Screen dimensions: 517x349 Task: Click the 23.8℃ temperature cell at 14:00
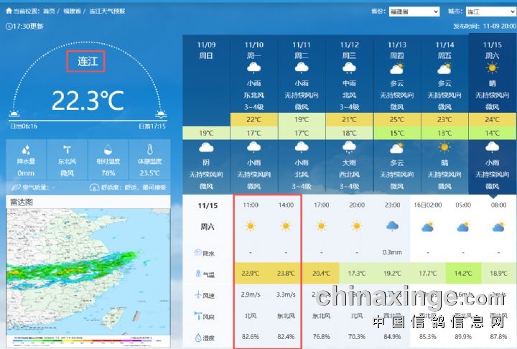click(285, 273)
